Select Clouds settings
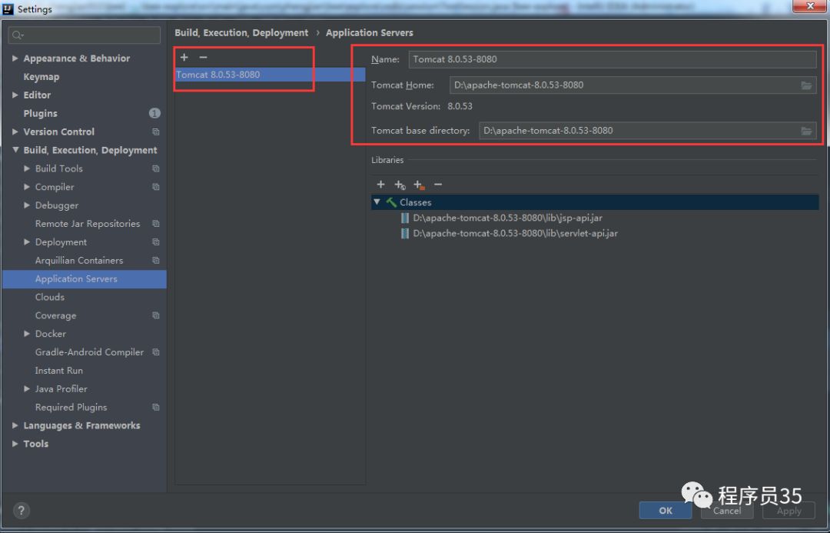 coord(50,297)
